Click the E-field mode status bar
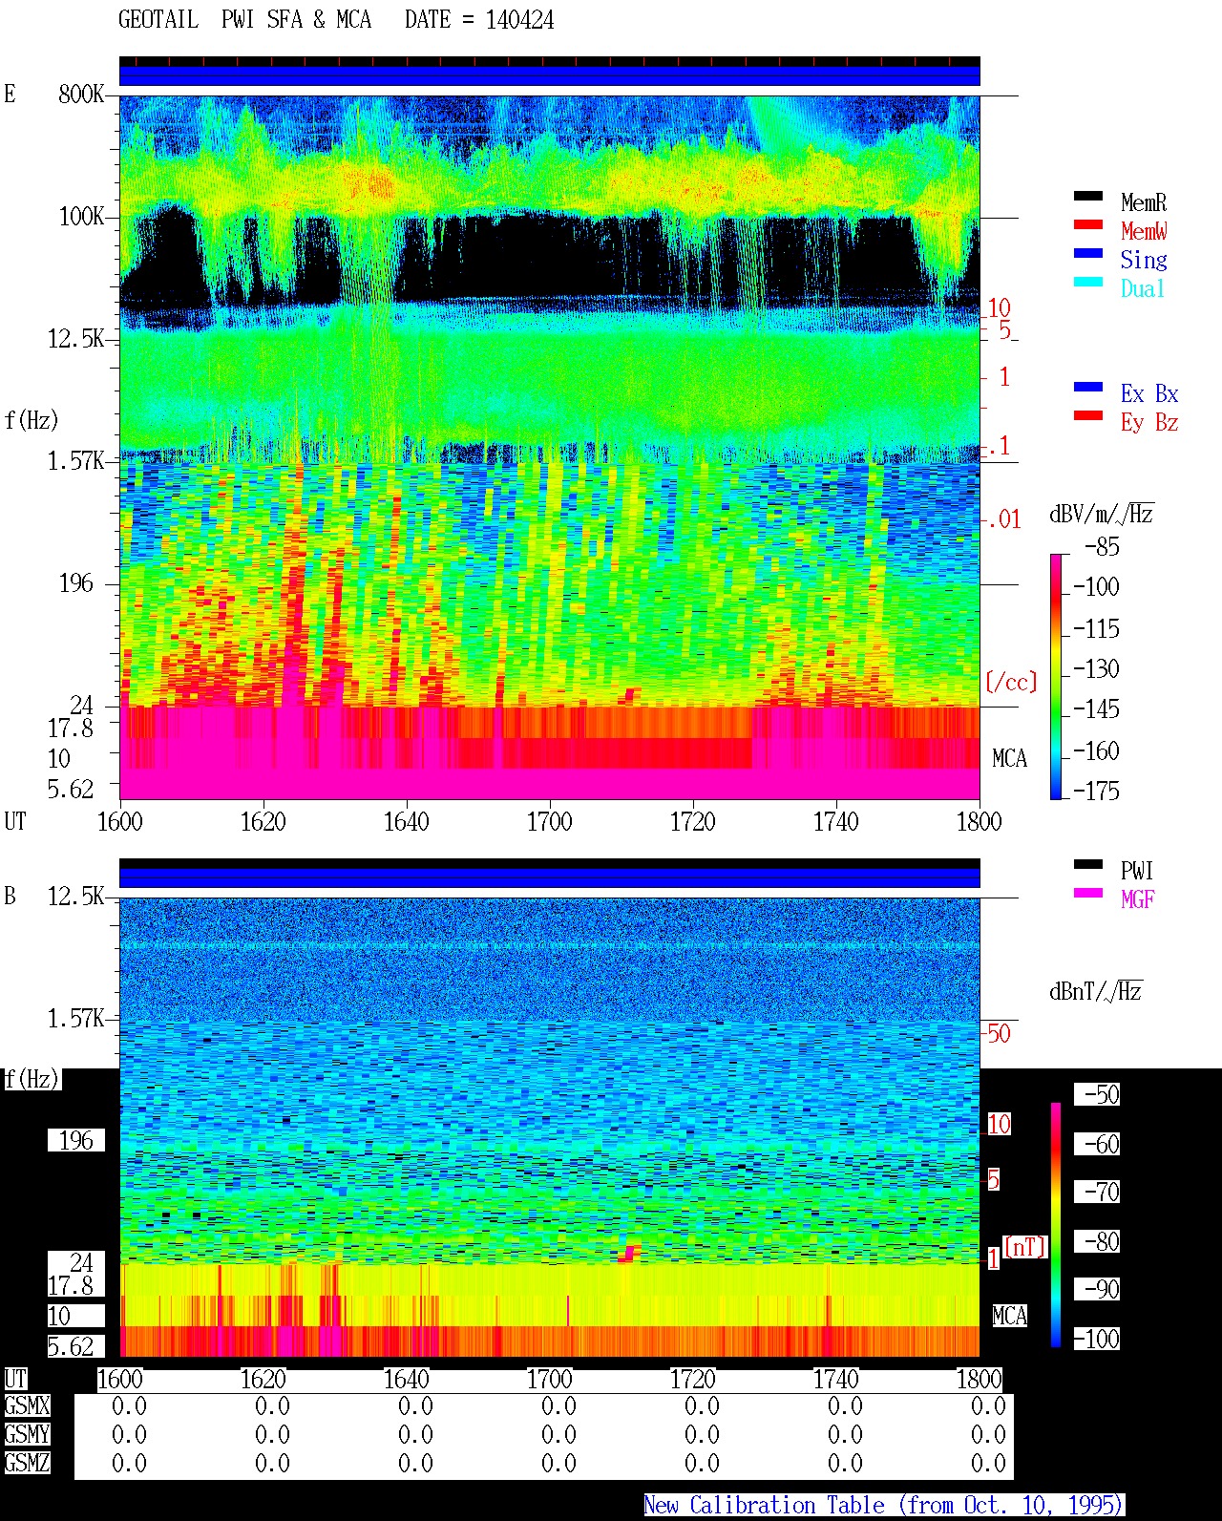This screenshot has height=1521, width=1222. pos(550,72)
